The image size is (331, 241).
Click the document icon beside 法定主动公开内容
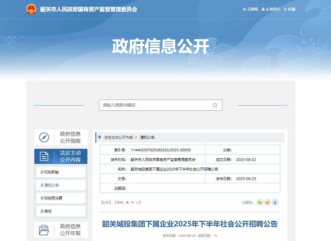click(x=44, y=156)
